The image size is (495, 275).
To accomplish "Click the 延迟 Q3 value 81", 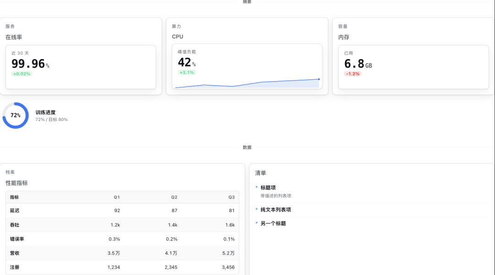I will [x=232, y=210].
